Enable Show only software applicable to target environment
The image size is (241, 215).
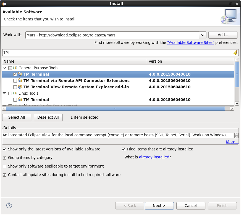(x=4, y=166)
